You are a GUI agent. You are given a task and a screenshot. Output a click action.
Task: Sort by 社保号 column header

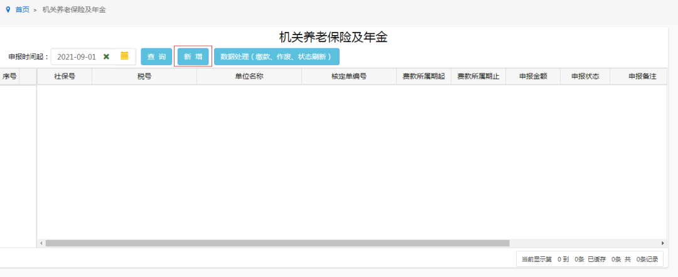coord(65,76)
